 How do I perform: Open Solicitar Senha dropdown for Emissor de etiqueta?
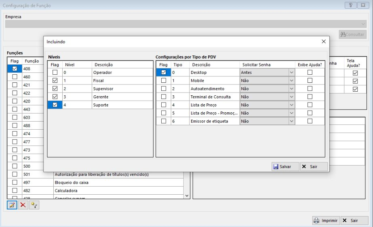coord(291,121)
